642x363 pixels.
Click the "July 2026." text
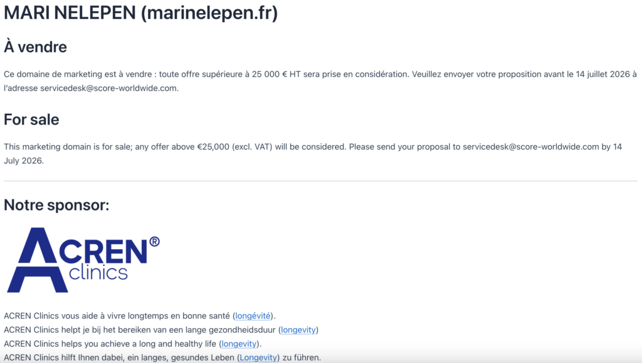click(x=24, y=161)
